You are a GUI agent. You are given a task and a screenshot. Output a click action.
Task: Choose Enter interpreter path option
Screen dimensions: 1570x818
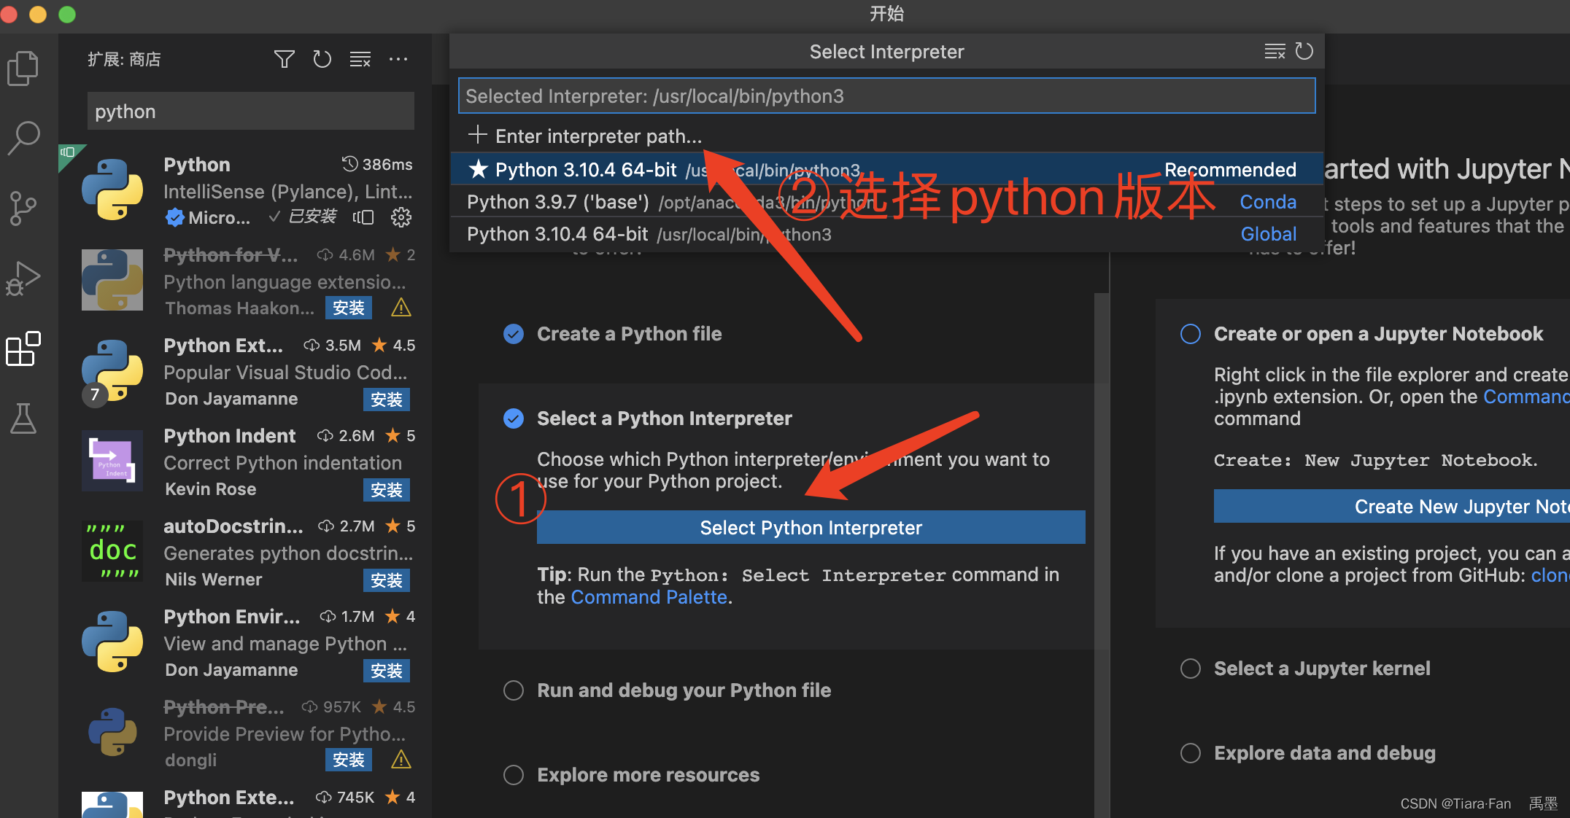(x=886, y=136)
